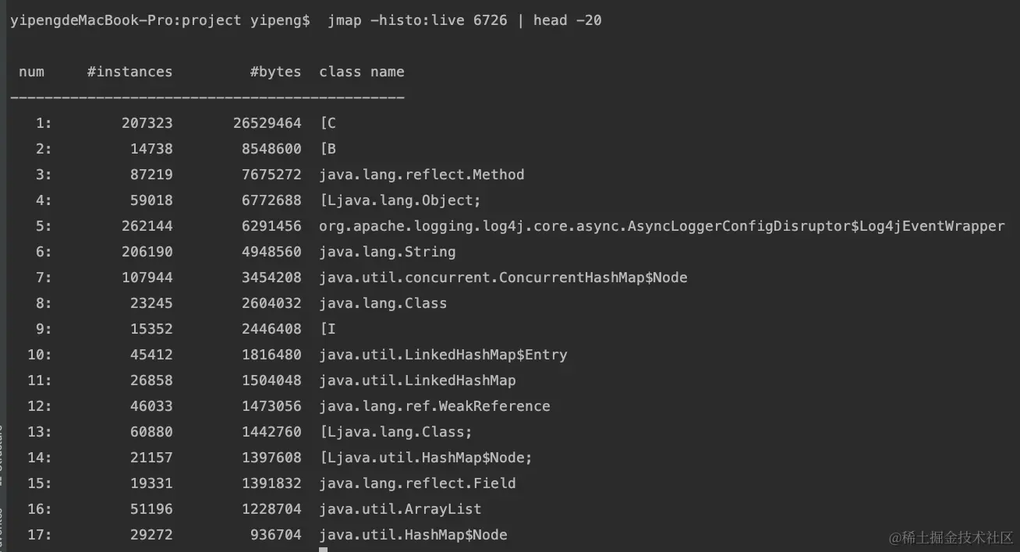The width and height of the screenshot is (1020, 552).
Task: Click the "#bytes" column header
Action: pos(275,72)
